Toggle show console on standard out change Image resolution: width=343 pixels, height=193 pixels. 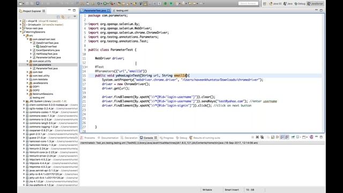[x=282, y=137]
